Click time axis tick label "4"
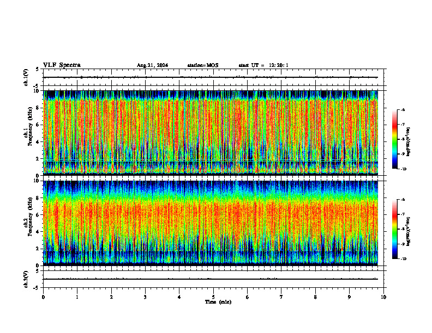 tap(179, 297)
